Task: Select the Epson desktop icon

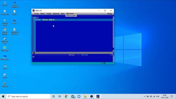Action: pyautogui.click(x=5, y=67)
